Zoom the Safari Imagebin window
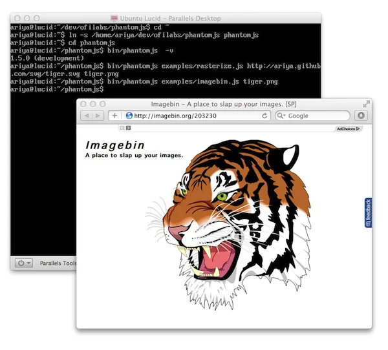 pyautogui.click(x=103, y=104)
